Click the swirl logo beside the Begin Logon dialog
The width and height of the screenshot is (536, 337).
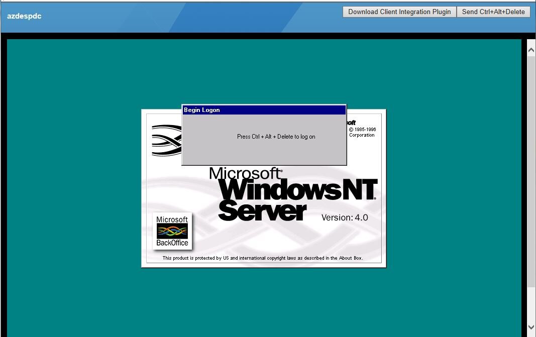coord(166,140)
